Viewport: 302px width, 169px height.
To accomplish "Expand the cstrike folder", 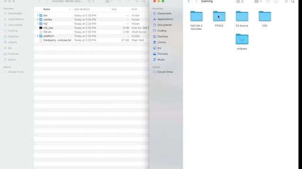I will point(38,19).
